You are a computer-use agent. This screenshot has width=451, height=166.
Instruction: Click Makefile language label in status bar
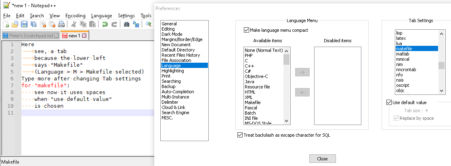pyautogui.click(x=10, y=162)
